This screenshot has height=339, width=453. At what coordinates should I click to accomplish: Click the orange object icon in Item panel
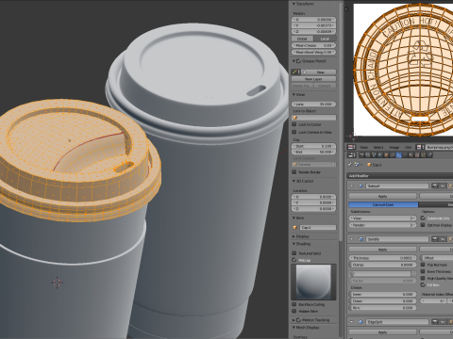(x=295, y=227)
